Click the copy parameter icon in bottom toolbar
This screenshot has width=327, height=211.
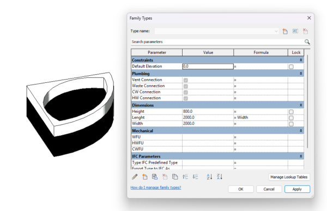175,177
